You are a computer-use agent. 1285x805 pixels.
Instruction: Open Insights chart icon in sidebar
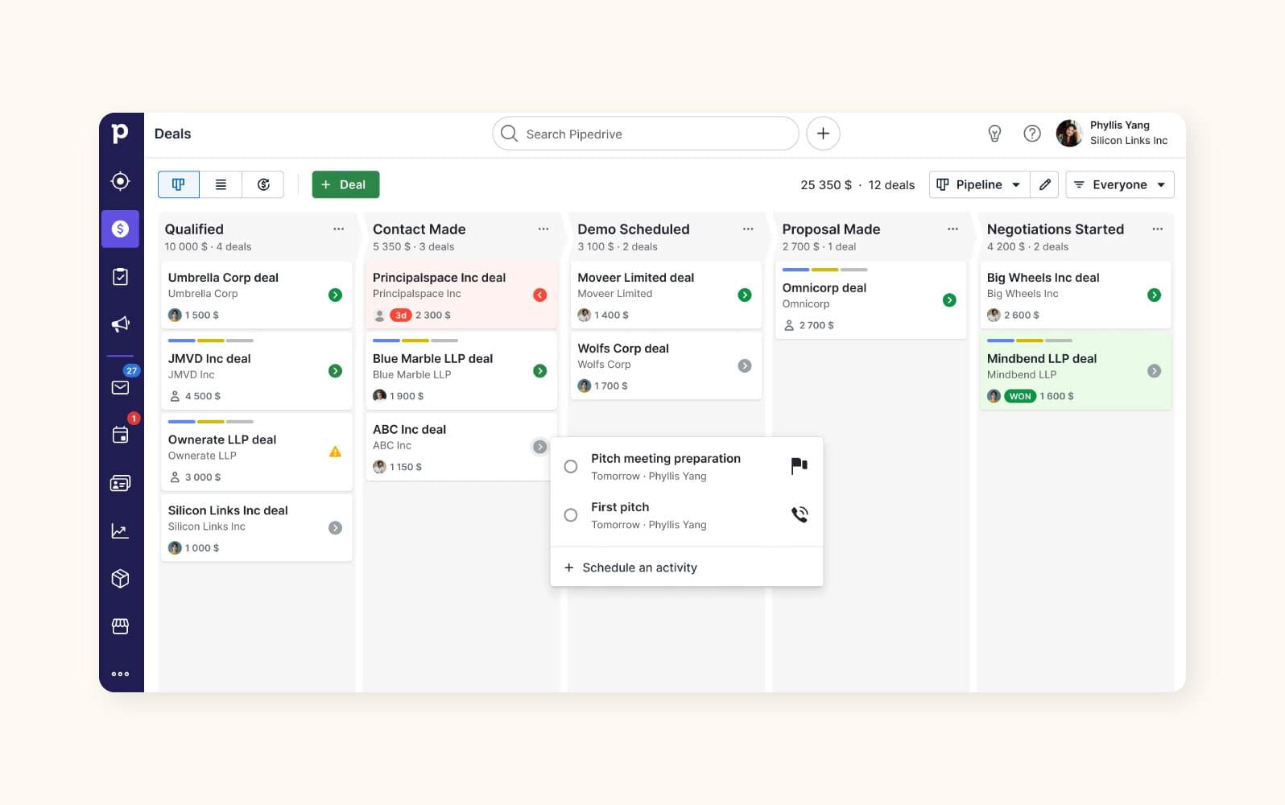120,530
